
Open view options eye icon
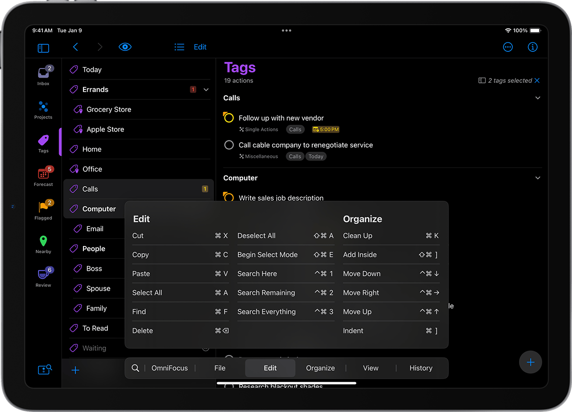[125, 47]
